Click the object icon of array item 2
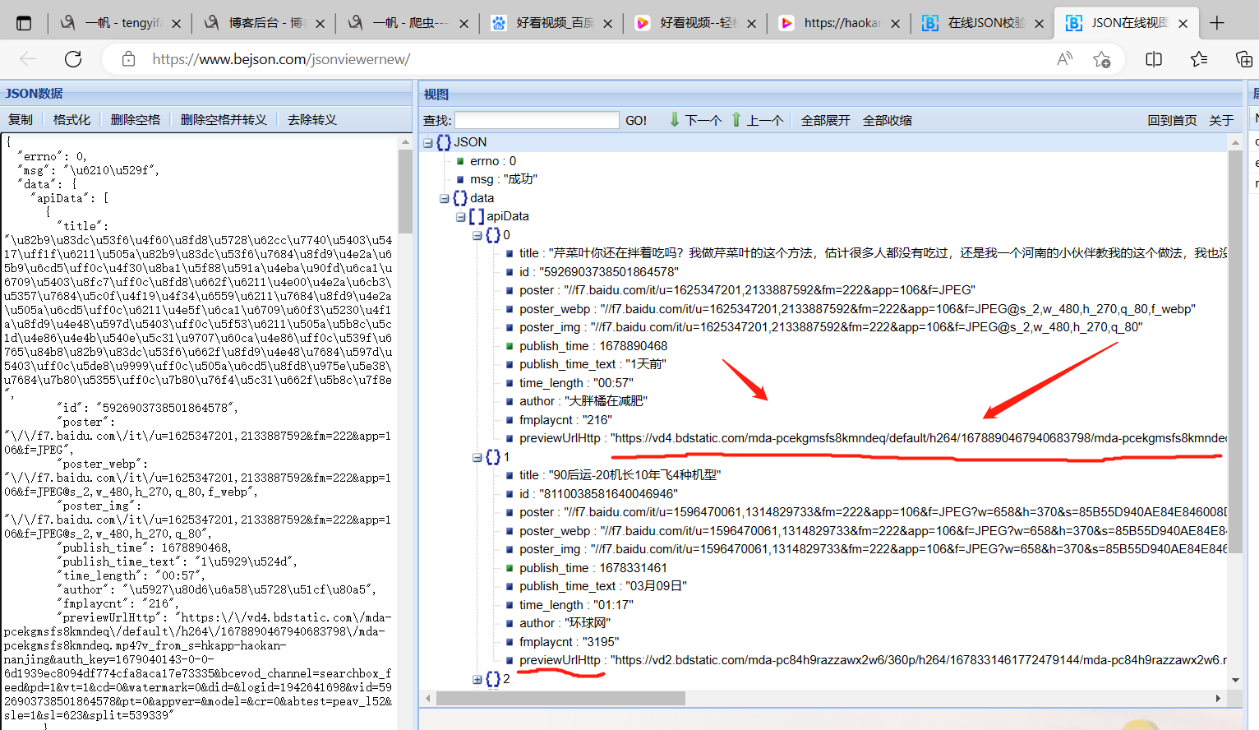This screenshot has height=730, width=1259. (x=493, y=679)
